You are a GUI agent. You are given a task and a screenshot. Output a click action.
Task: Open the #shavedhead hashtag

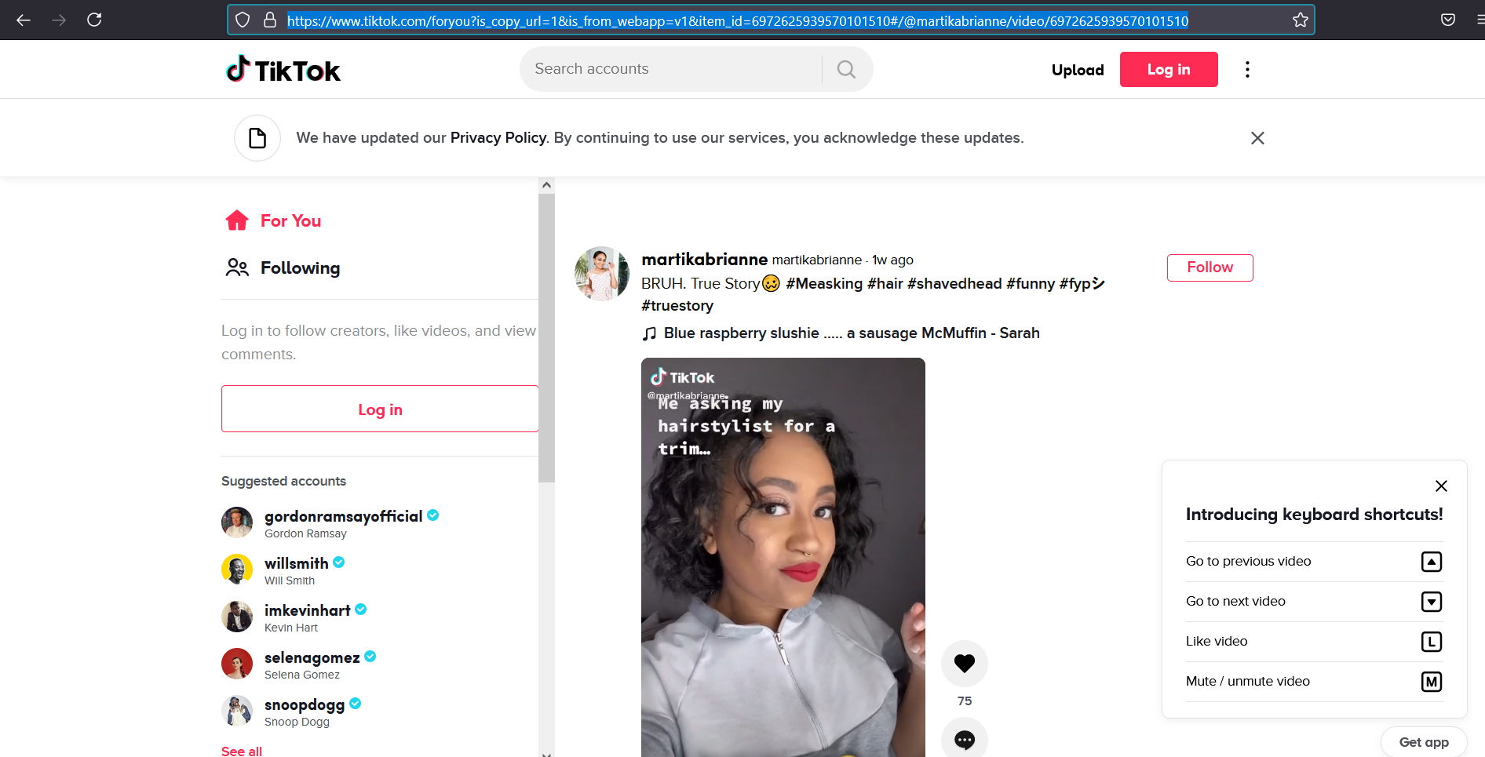click(954, 284)
